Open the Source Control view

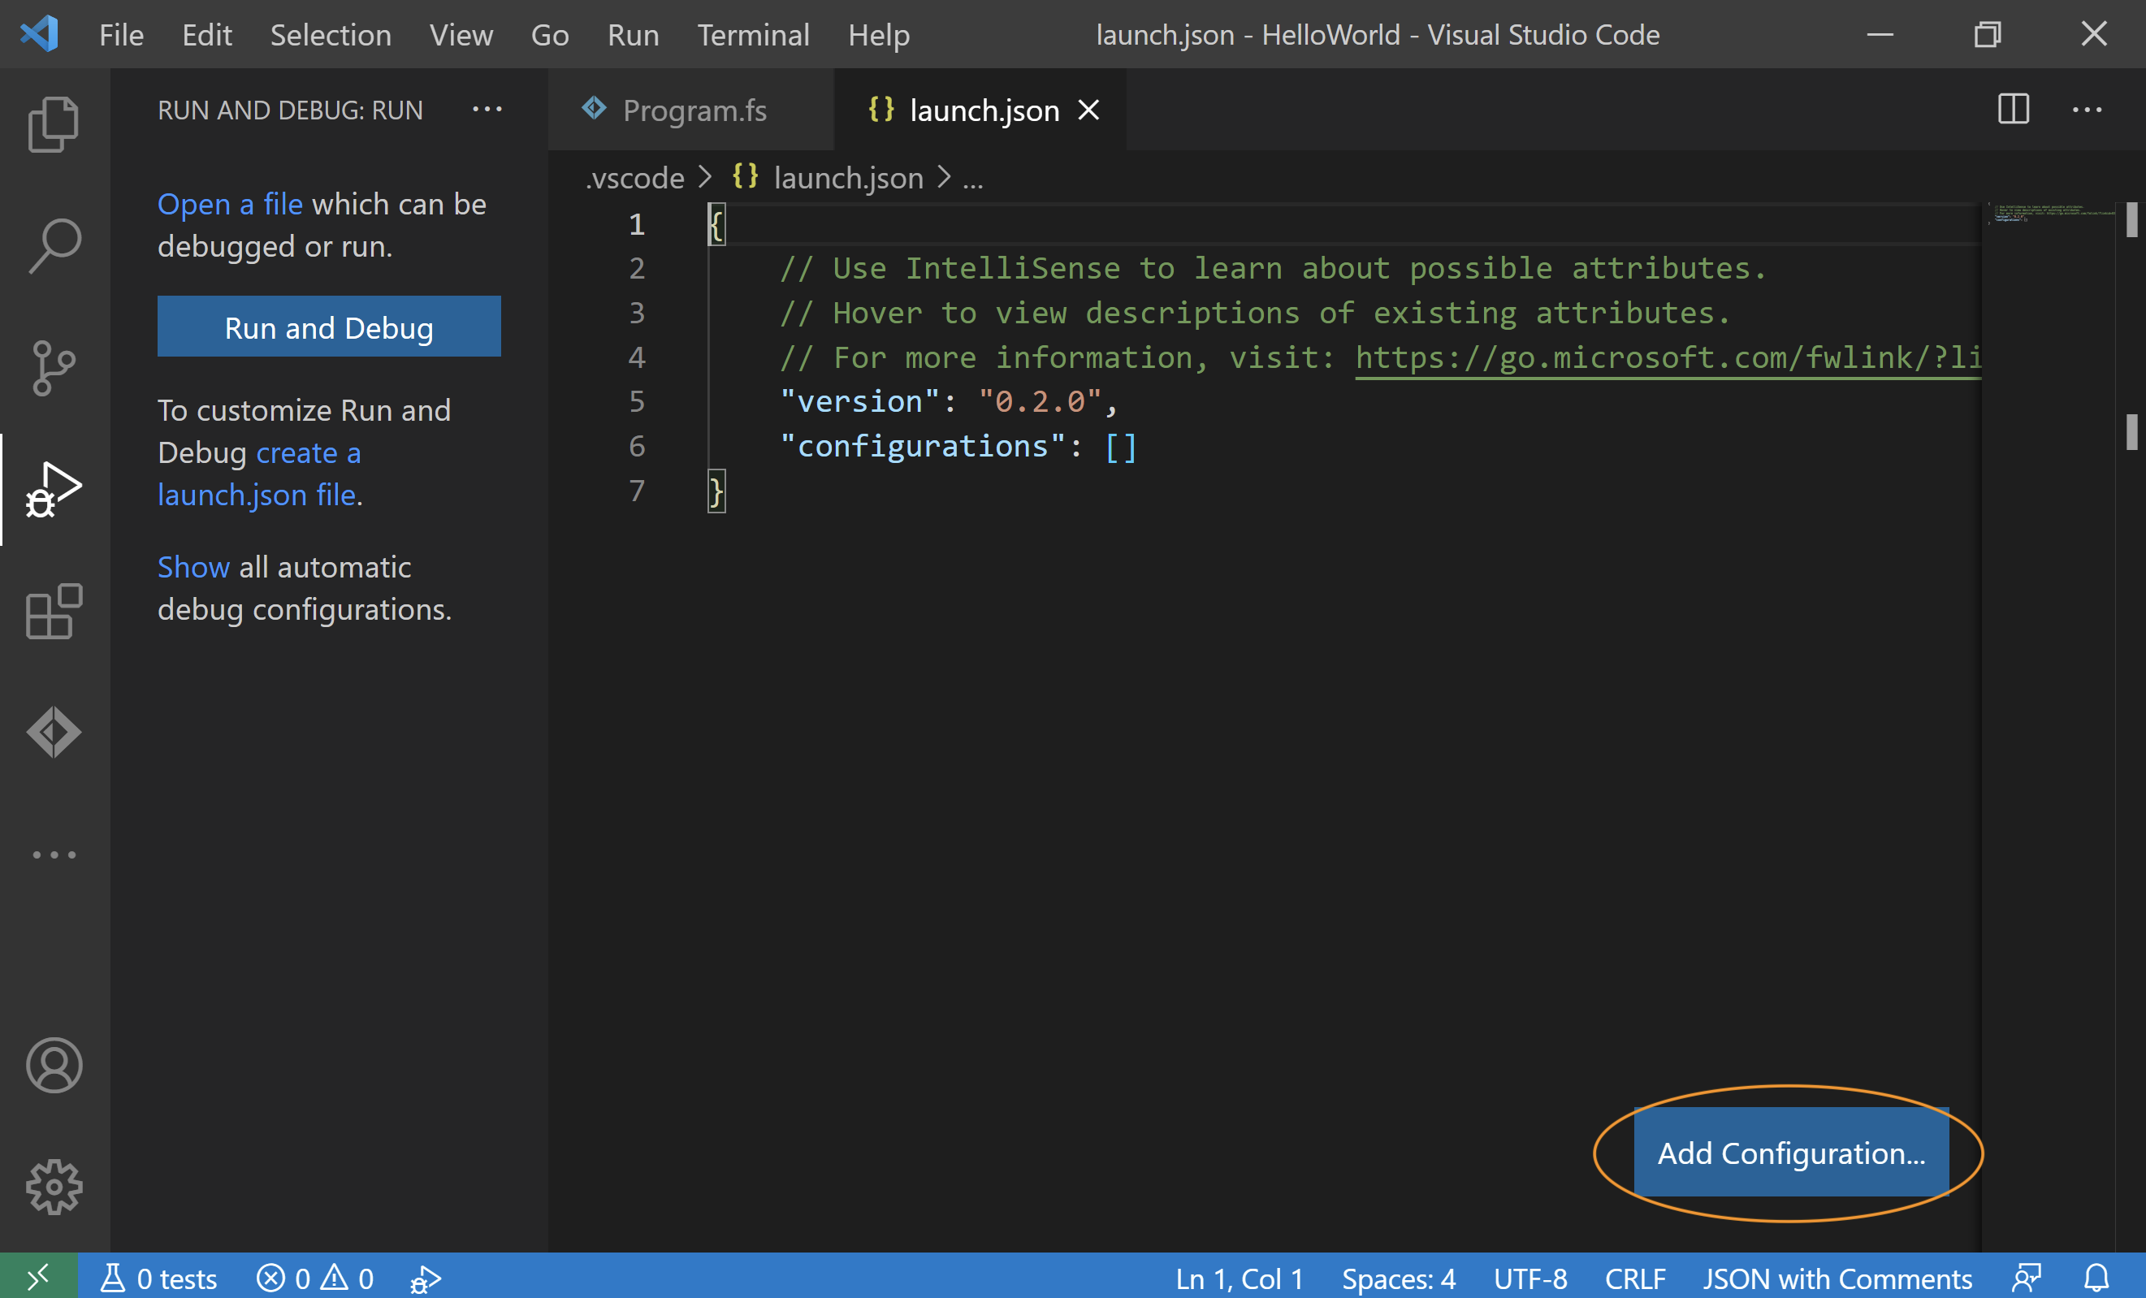tap(54, 368)
